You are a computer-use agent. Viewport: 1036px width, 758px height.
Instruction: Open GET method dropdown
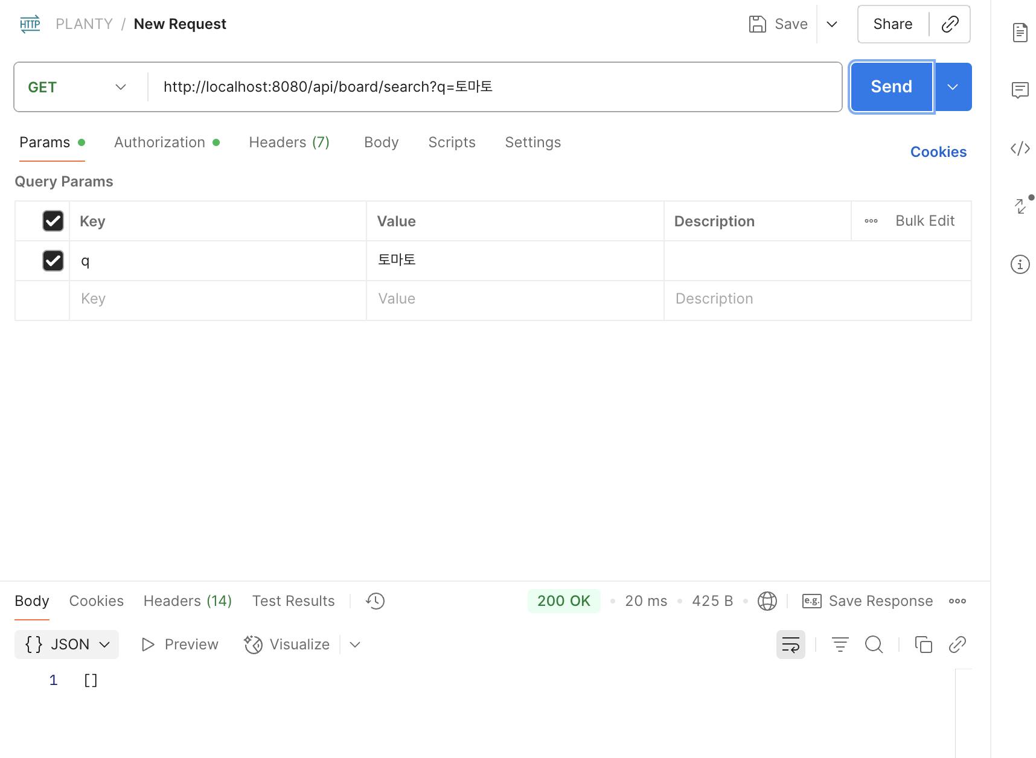tap(78, 87)
